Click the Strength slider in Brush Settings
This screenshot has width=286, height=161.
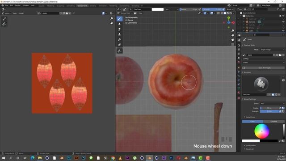pyautogui.click(x=269, y=111)
